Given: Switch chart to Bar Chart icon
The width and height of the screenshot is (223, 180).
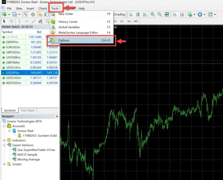Looking at the screenshot, I should coord(131,14).
